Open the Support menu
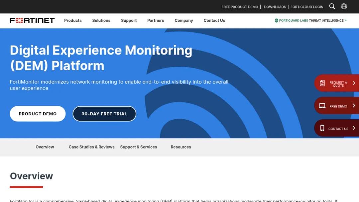 pyautogui.click(x=129, y=20)
